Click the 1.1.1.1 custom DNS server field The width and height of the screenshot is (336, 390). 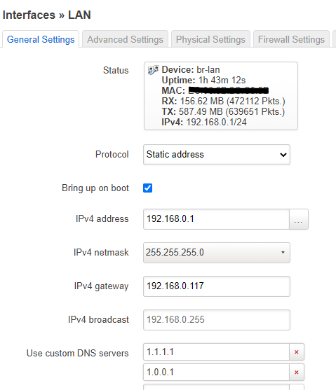point(216,352)
